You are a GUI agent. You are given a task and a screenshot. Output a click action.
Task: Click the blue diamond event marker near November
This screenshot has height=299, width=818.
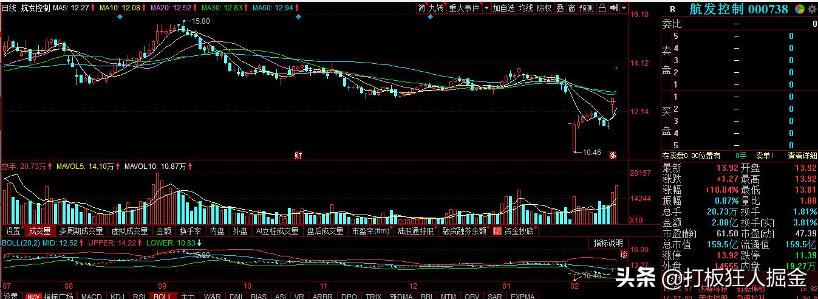(298, 17)
